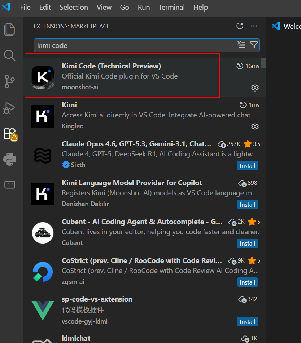Open the Edit menu
The image size is (301, 343).
[x=45, y=7]
